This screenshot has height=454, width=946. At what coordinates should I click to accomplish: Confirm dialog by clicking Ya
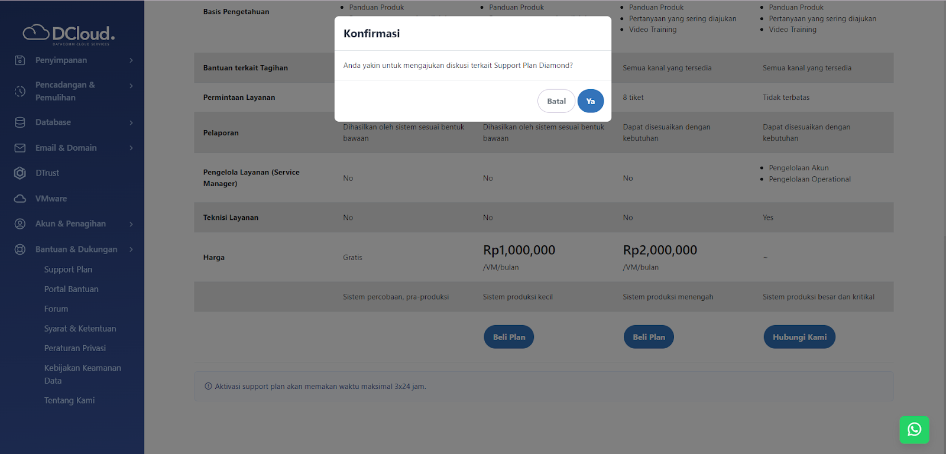[x=590, y=100]
